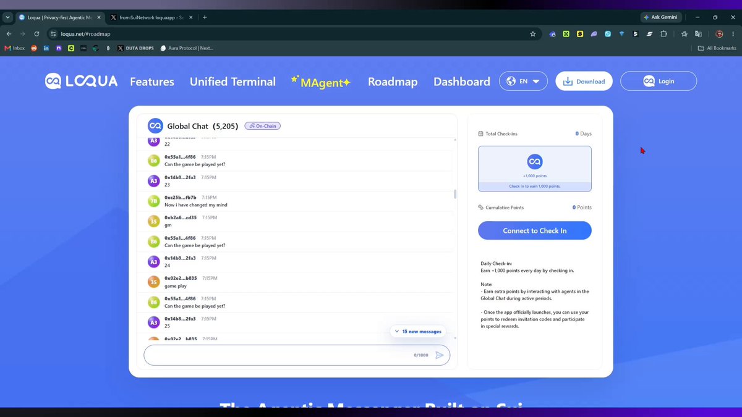Viewport: 742px width, 417px height.
Task: Open the LinkedIn bookmark icon
Action: tap(46, 48)
